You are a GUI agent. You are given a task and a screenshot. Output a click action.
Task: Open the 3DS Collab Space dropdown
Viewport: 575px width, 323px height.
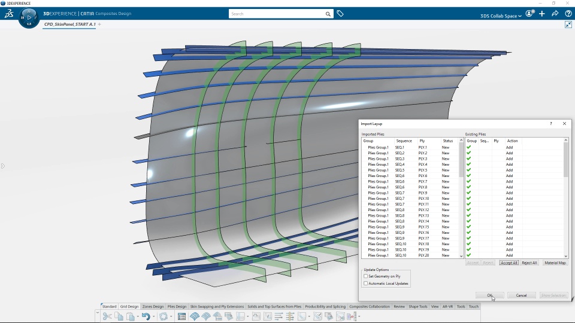[x=501, y=16]
